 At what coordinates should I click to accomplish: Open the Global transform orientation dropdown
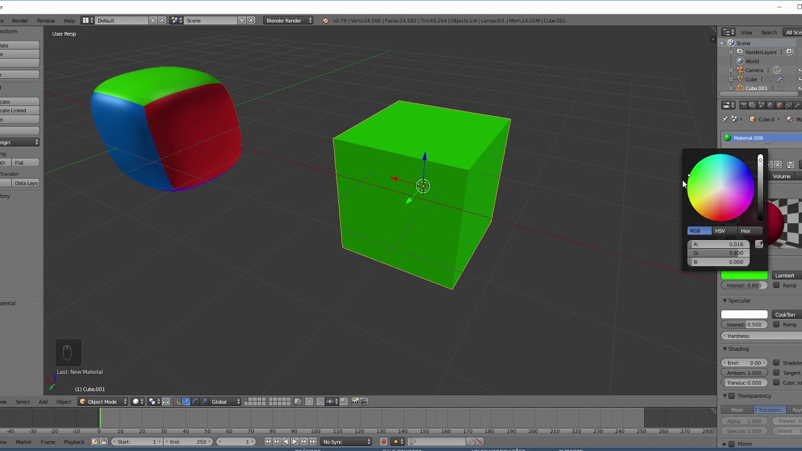pyautogui.click(x=226, y=402)
